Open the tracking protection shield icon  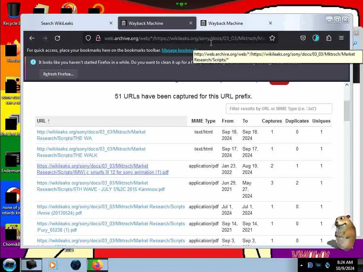(x=88, y=38)
